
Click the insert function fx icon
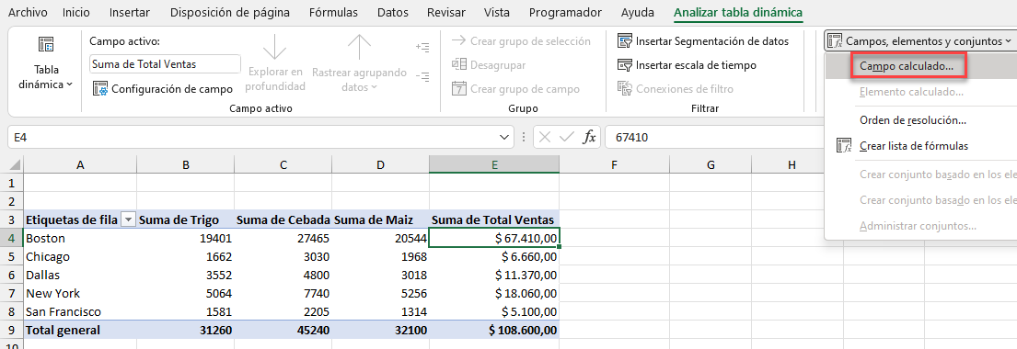point(589,137)
